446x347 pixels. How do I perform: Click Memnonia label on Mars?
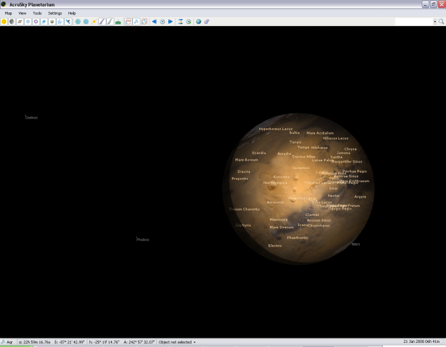278,219
